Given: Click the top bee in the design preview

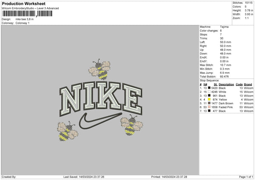Looking at the screenshot, I should point(99,69).
